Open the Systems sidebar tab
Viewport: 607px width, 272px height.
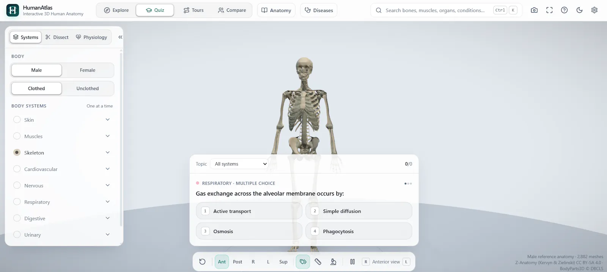click(x=25, y=37)
